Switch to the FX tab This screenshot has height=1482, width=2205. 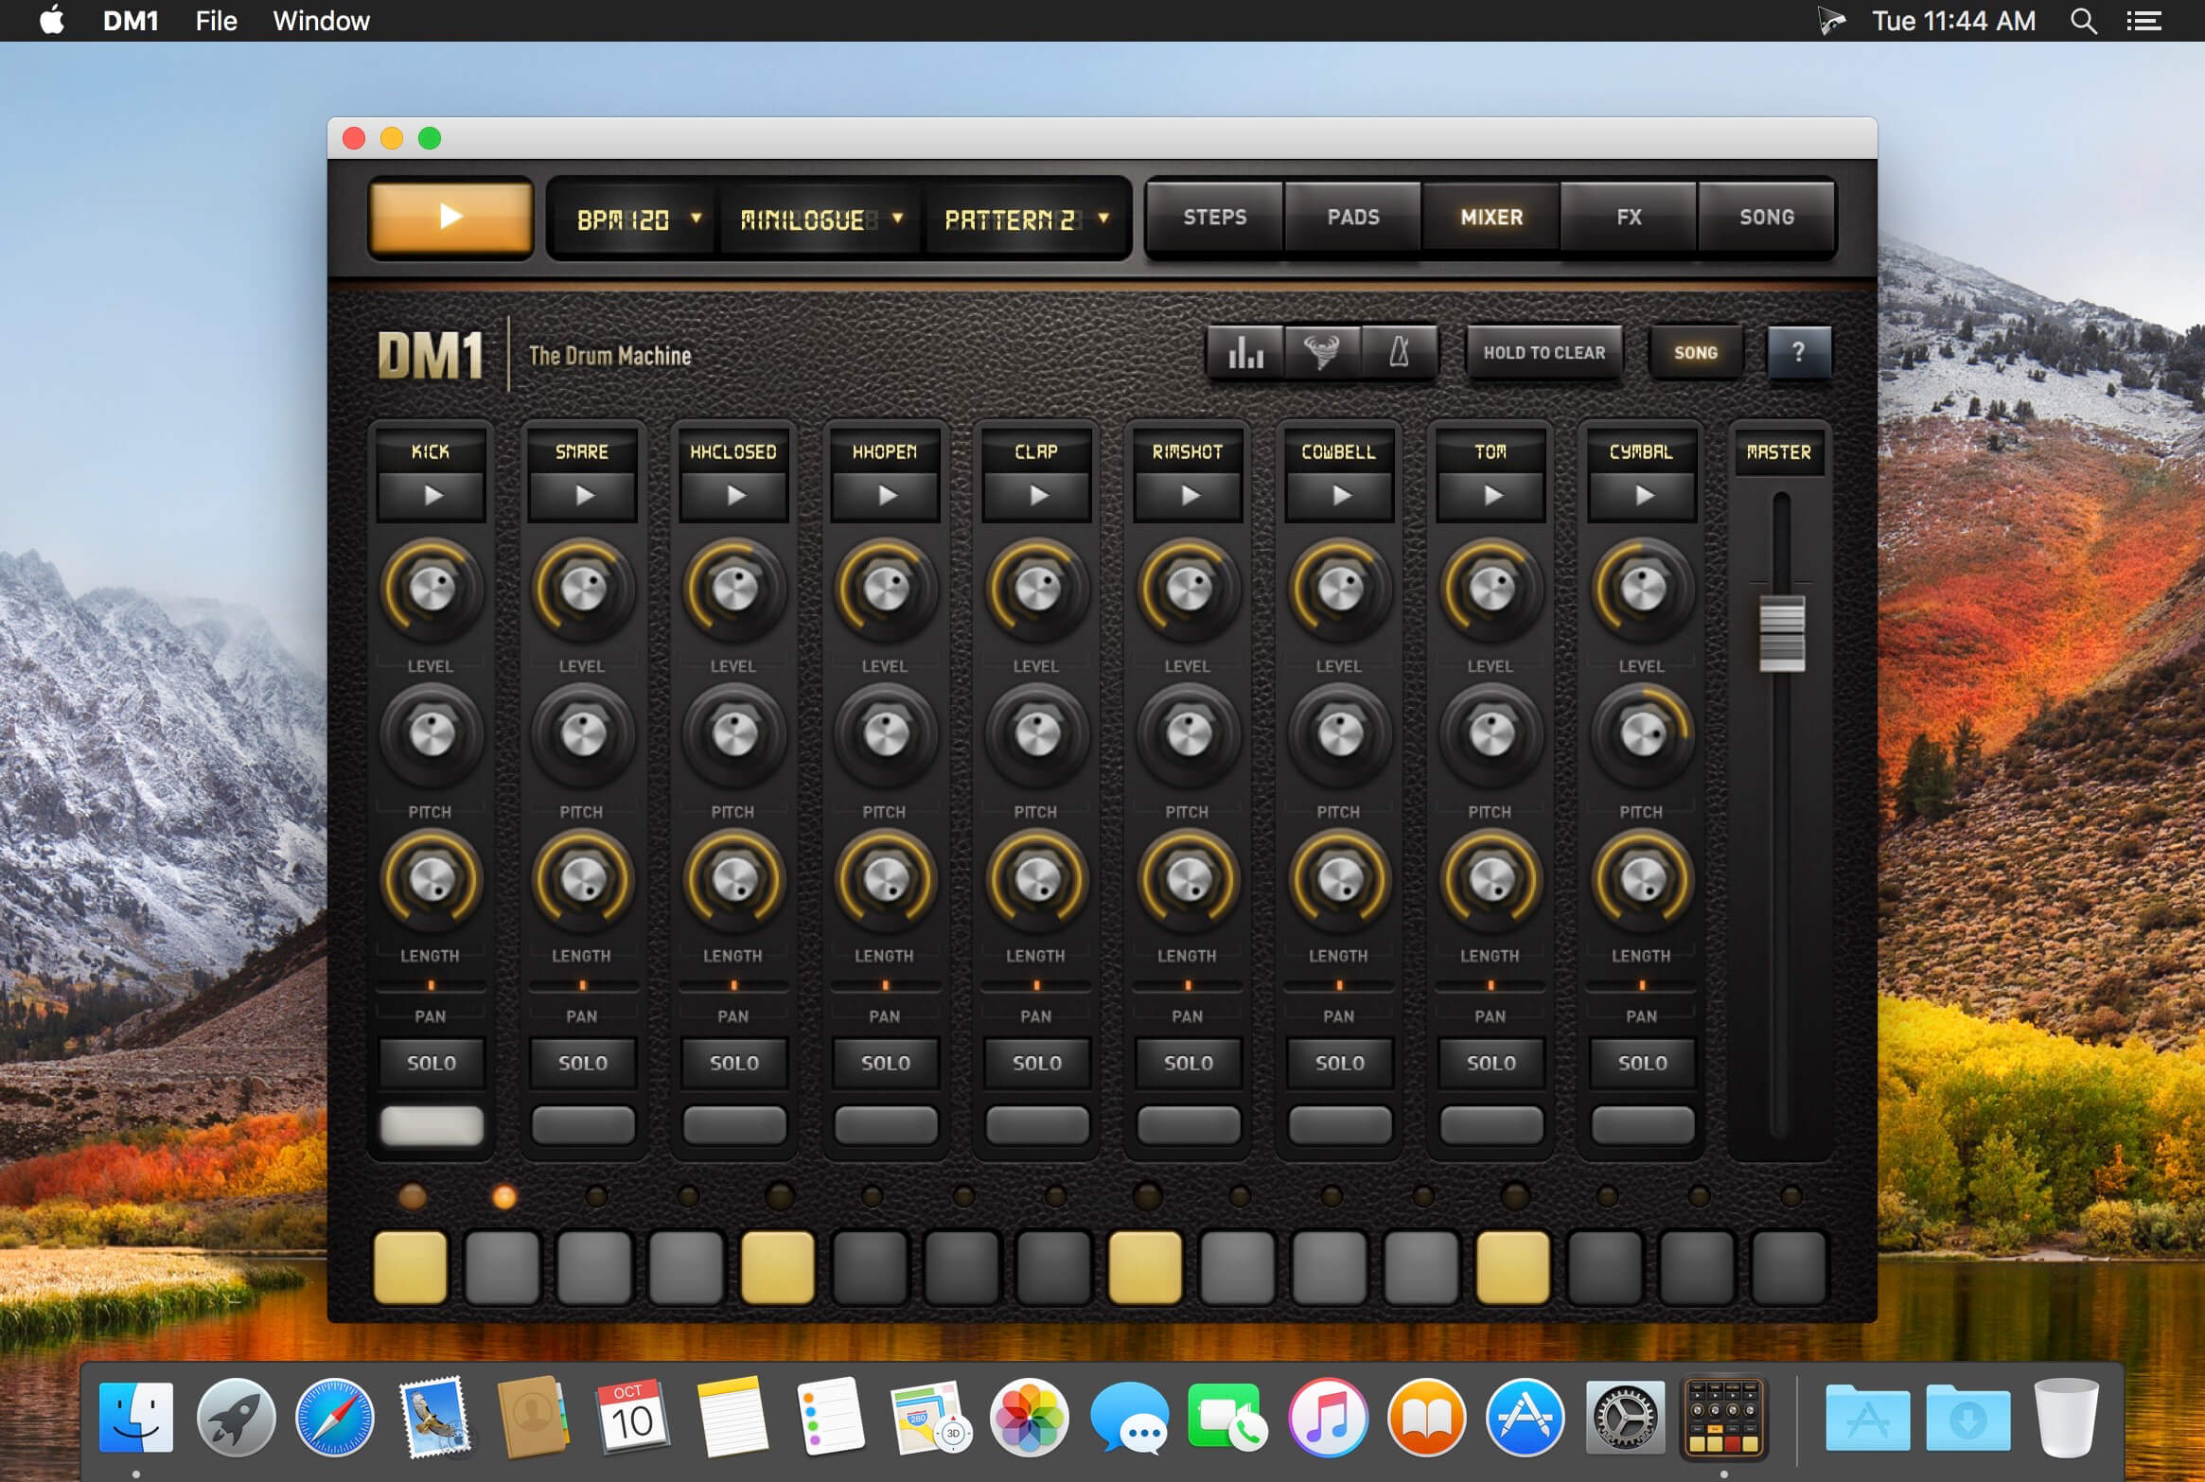1629,218
